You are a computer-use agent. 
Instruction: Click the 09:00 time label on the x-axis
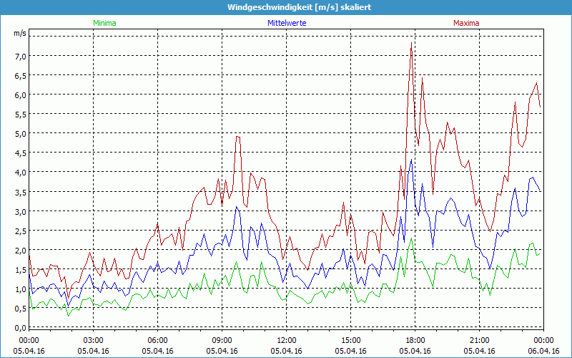(222, 341)
